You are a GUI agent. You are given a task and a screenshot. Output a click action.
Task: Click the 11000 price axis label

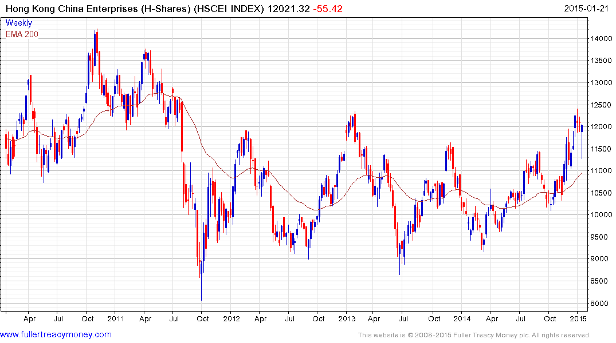click(602, 171)
